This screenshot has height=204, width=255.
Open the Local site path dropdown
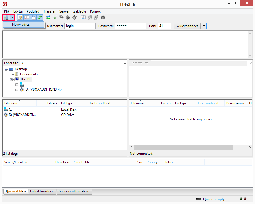pos(125,63)
